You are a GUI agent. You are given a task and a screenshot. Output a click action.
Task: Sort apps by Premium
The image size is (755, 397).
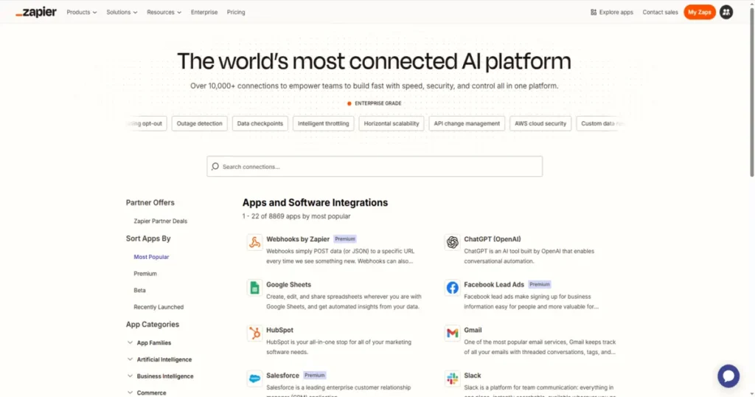(145, 274)
